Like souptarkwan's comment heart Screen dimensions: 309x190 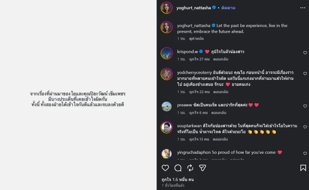coord(305,127)
